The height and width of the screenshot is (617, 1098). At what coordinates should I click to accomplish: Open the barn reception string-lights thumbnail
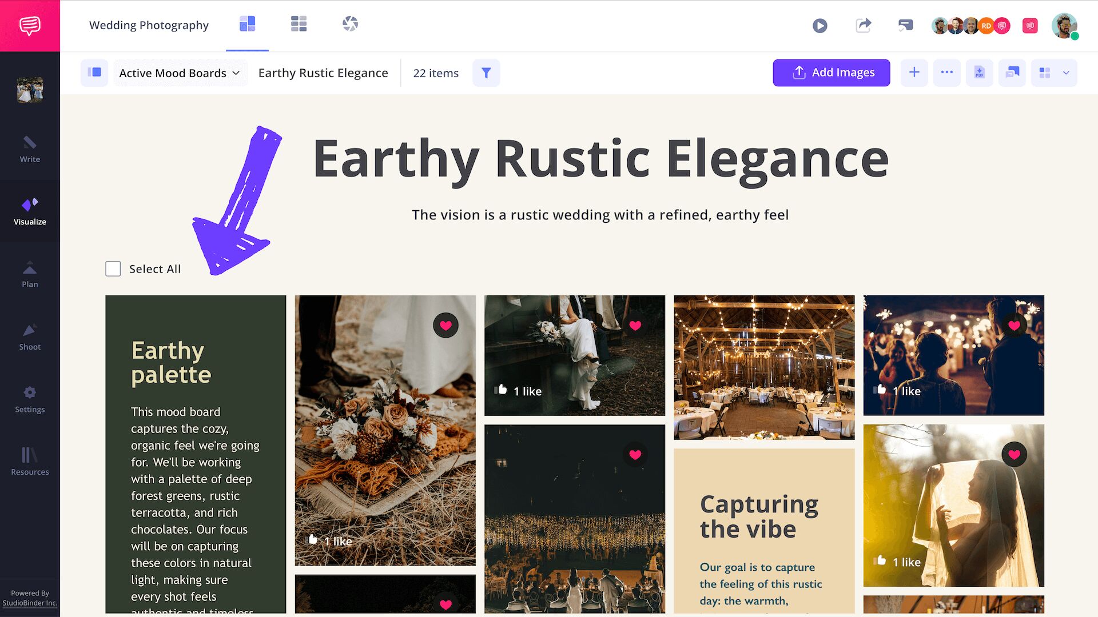point(763,367)
